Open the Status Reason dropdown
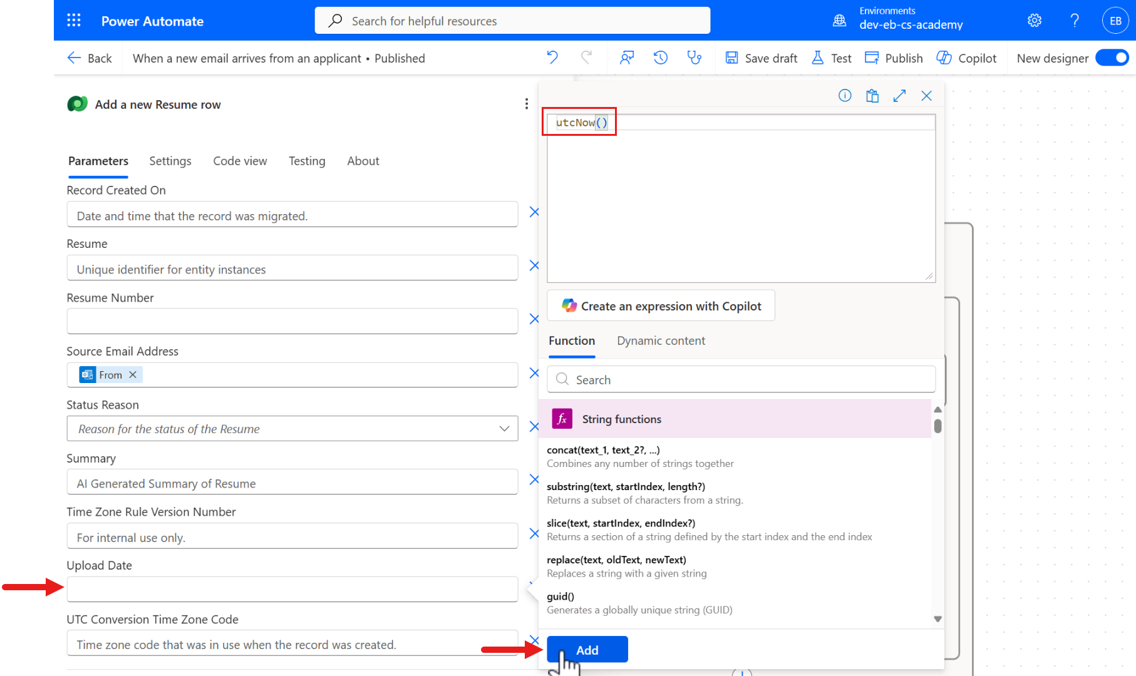1136x676 pixels. pos(504,429)
